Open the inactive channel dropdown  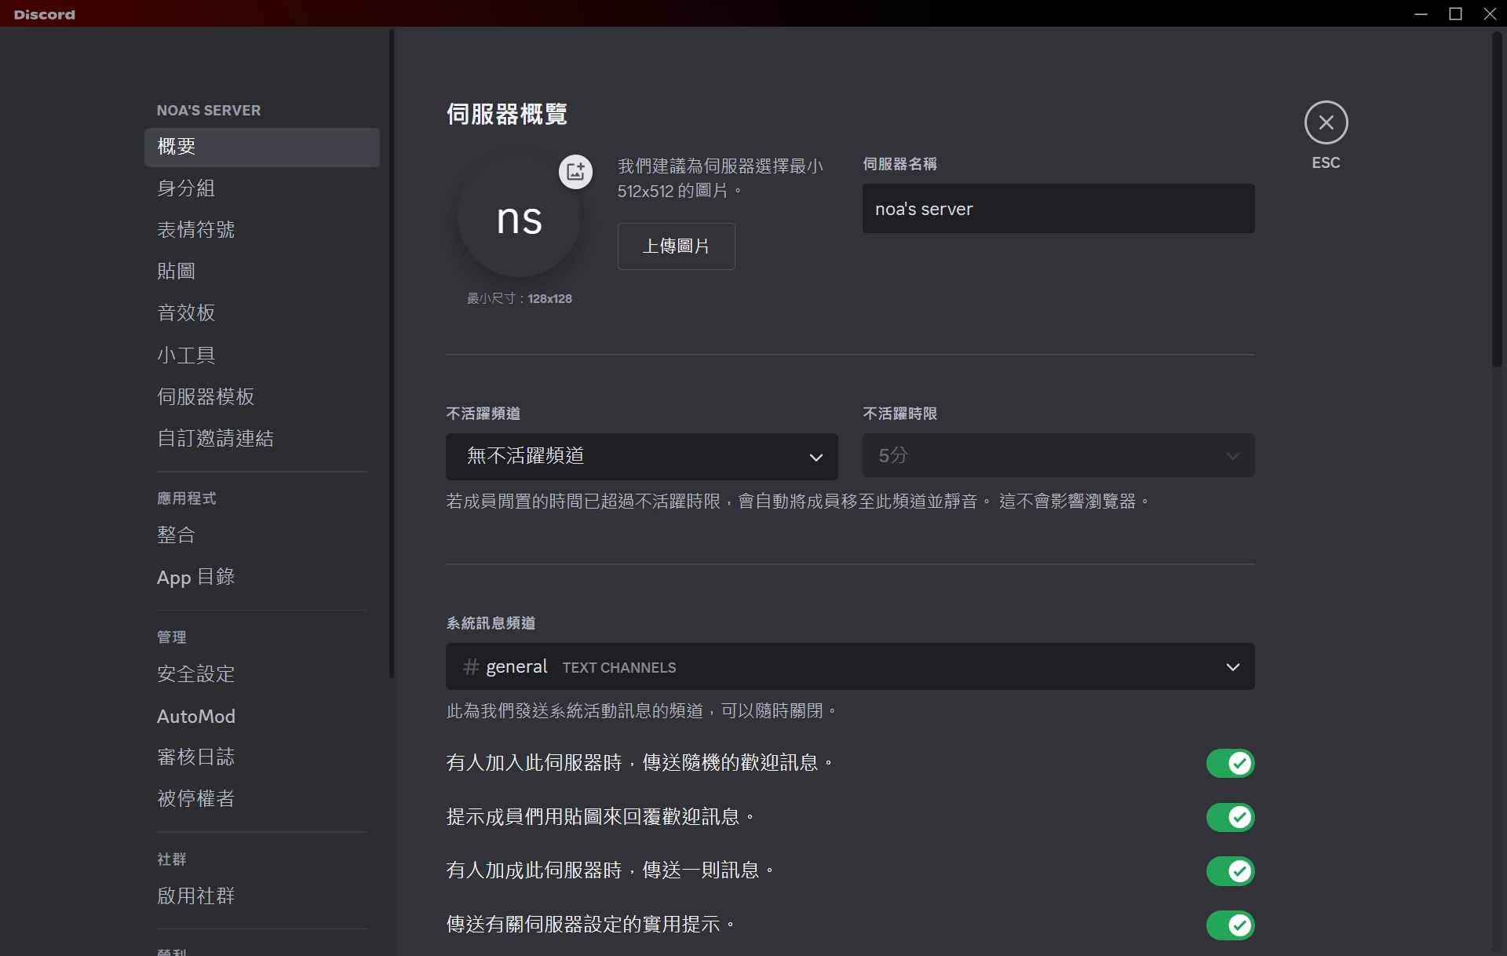coord(641,456)
